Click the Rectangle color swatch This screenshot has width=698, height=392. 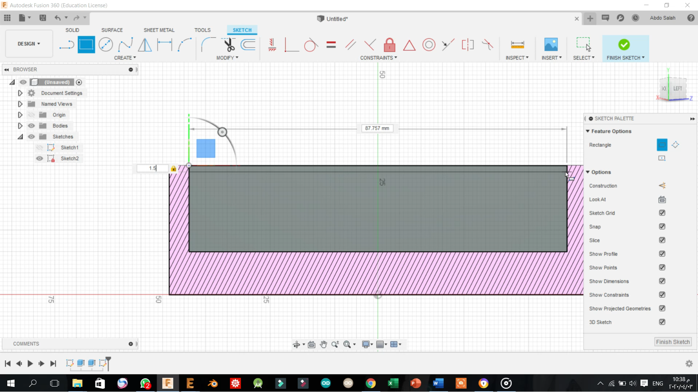point(662,144)
